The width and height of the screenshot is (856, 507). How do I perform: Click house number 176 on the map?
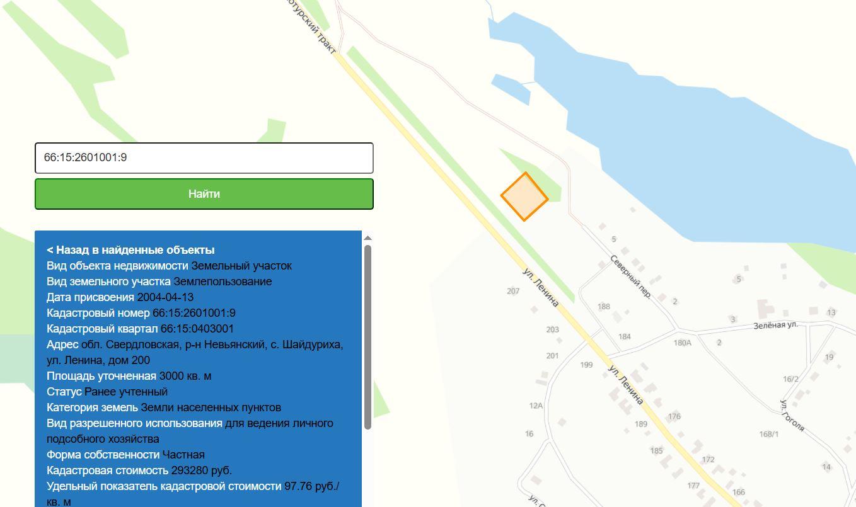(674, 416)
